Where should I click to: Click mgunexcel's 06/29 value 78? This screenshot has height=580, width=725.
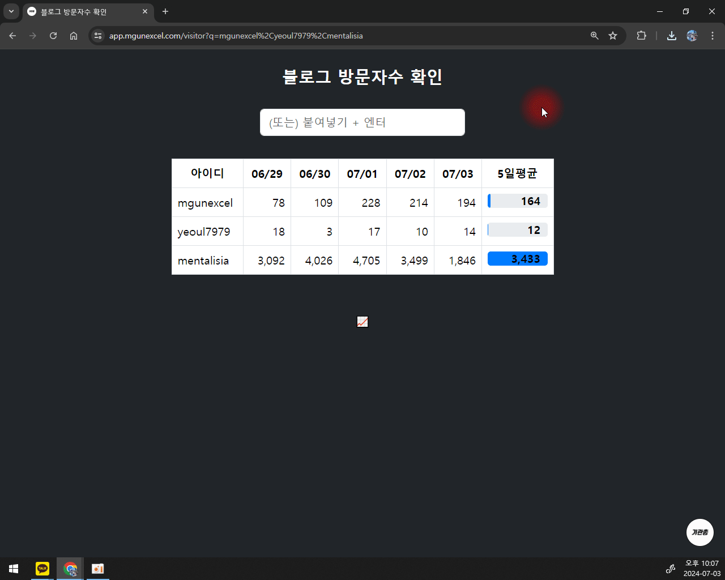[x=279, y=203]
